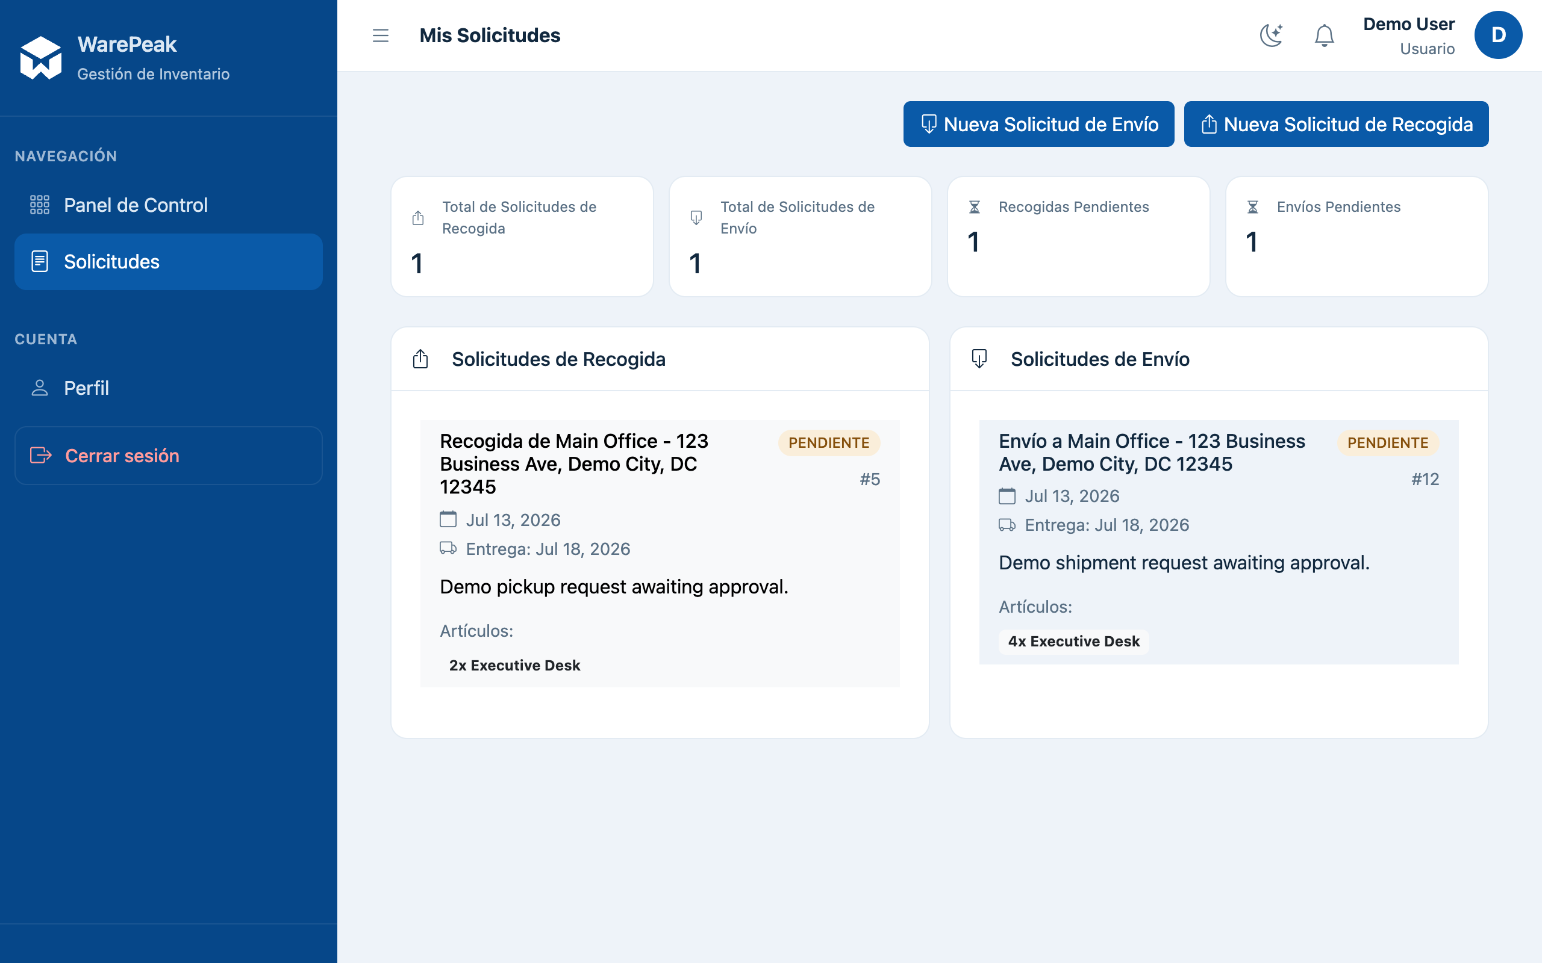The height and width of the screenshot is (963, 1542).
Task: Click Entrega: Jul 18, 2026 in shipment card
Action: pos(1106,525)
